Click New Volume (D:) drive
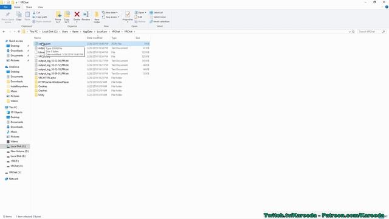This screenshot has width=389, height=219. (19, 151)
